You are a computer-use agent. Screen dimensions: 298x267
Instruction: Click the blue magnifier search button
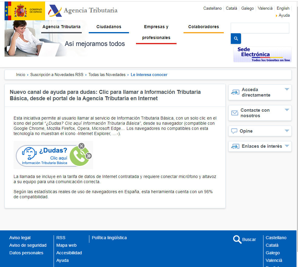coord(236,39)
